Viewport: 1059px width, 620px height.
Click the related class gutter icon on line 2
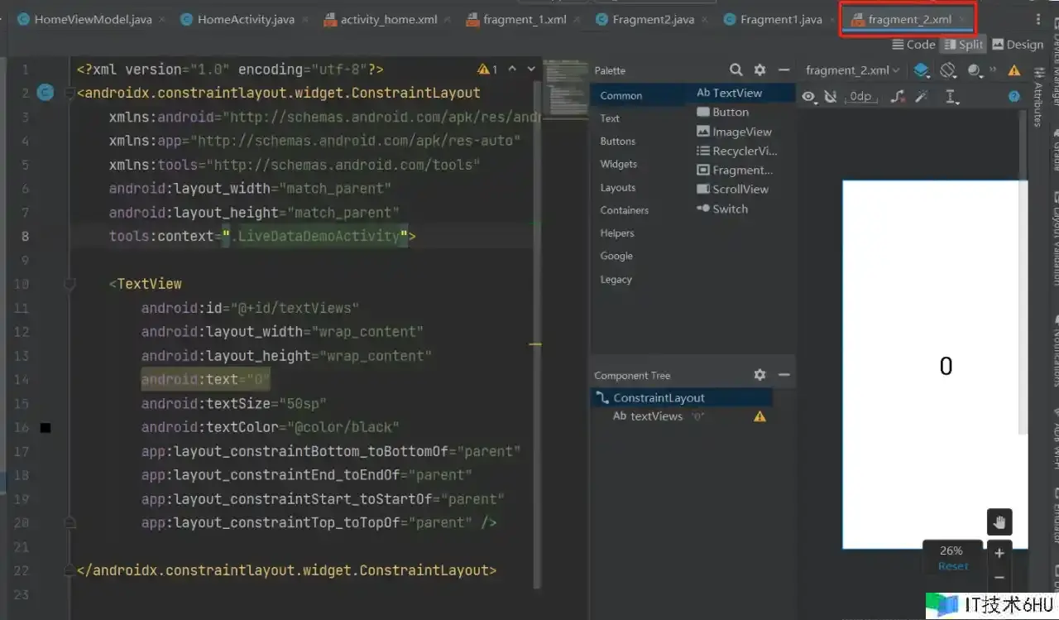coord(46,93)
